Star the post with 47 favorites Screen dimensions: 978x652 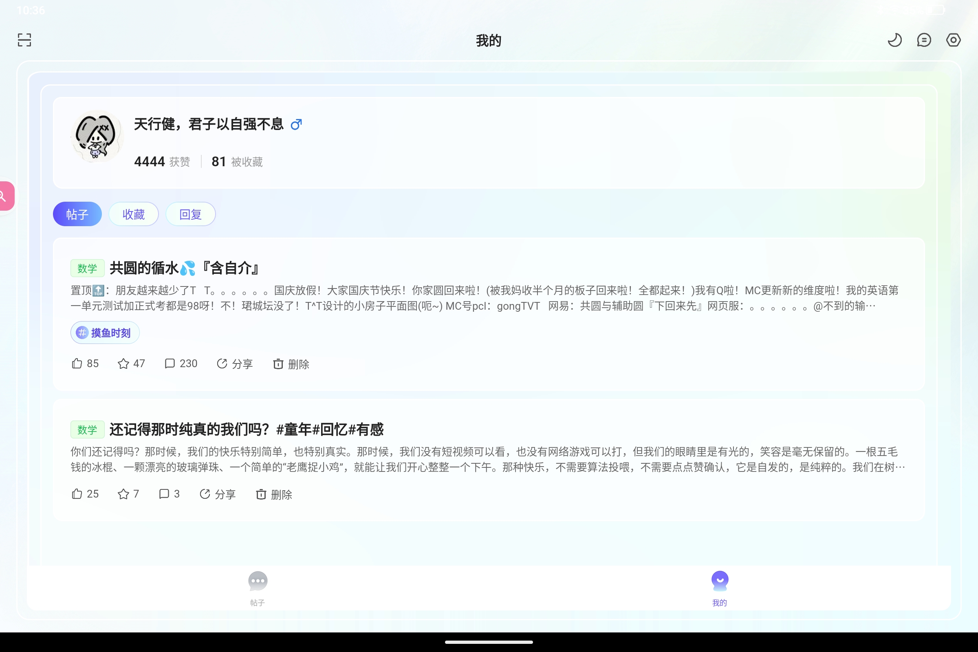point(131,364)
